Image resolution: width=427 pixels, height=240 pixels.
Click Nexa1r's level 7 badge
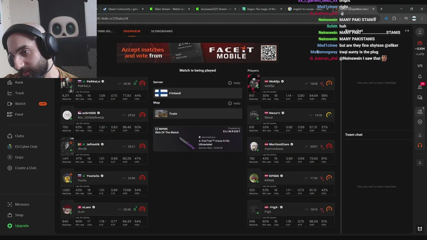click(329, 115)
